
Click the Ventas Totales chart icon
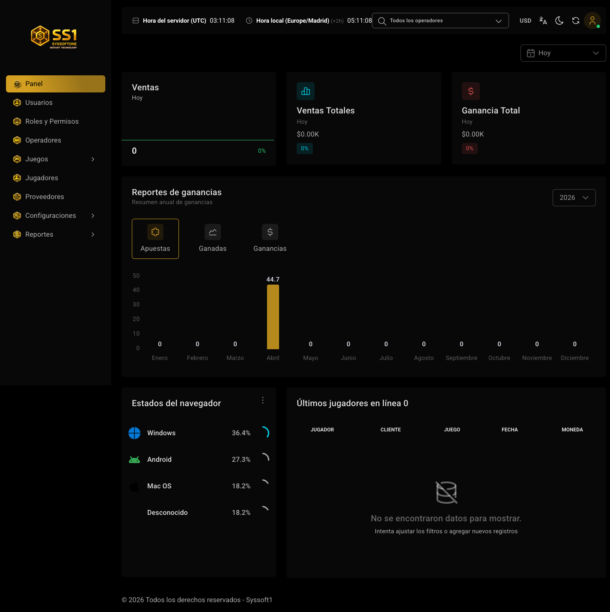306,91
